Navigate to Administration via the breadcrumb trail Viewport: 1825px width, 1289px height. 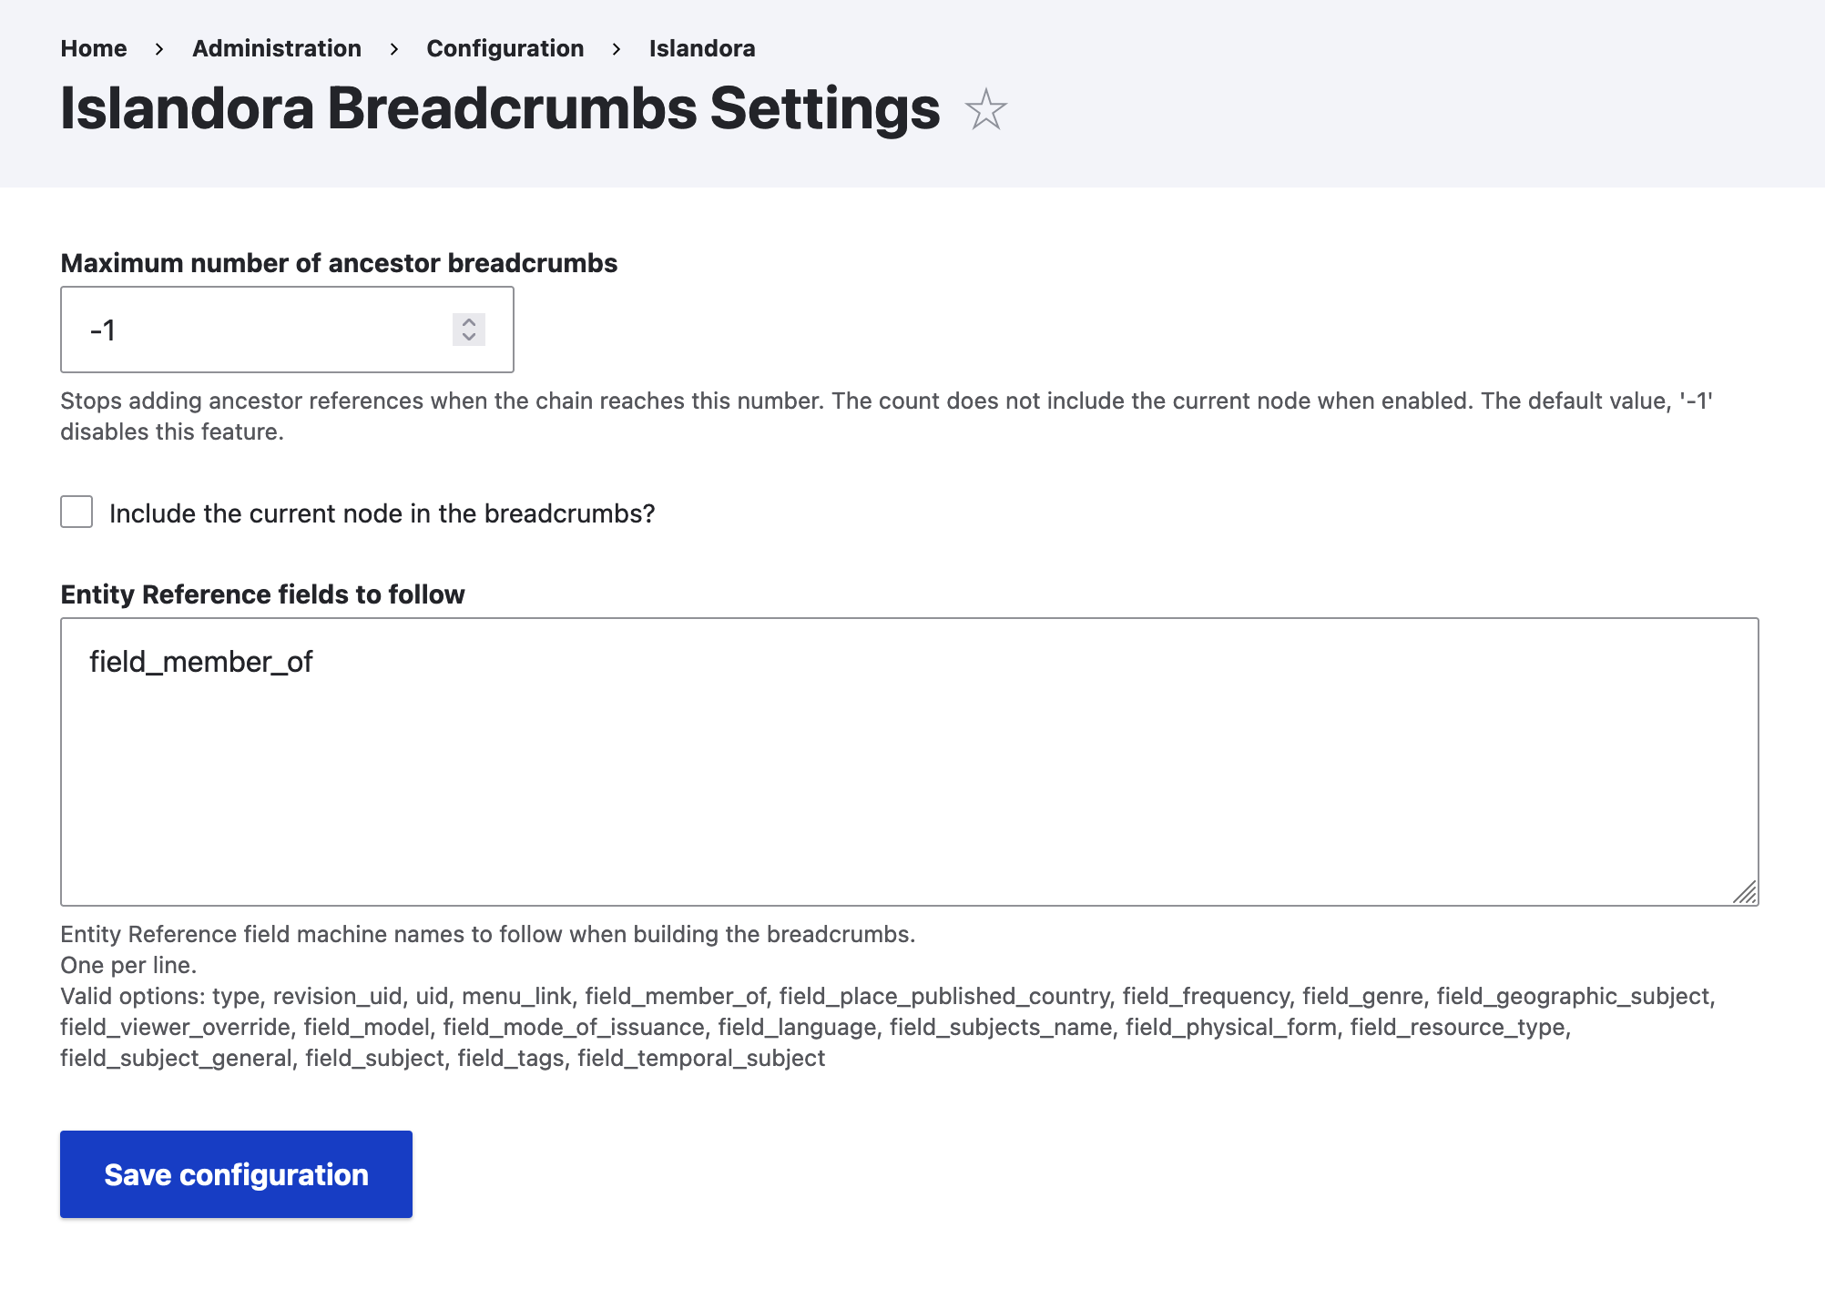[276, 48]
